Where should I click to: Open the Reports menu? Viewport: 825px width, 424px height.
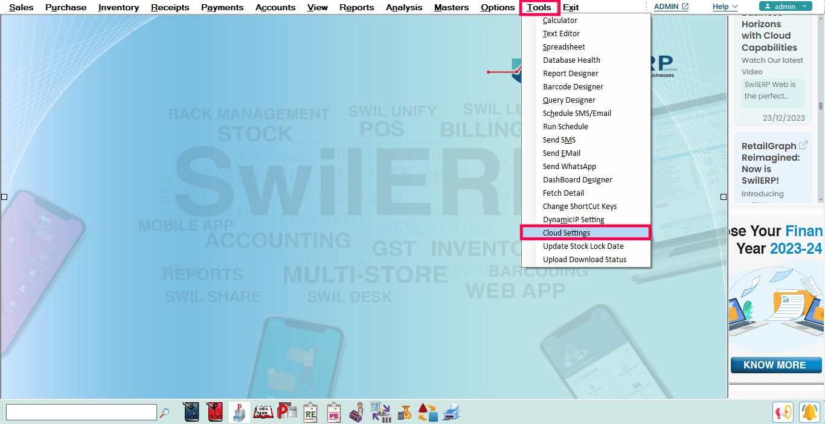pyautogui.click(x=357, y=7)
